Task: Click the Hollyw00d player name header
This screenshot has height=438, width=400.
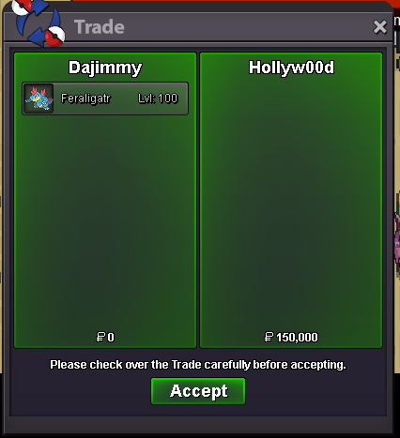Action: [x=291, y=68]
